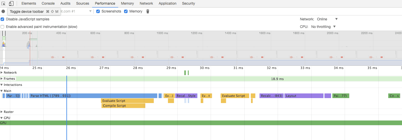Select the Parse HTML (789…931) event
The image size is (402, 140).
tap(93, 96)
